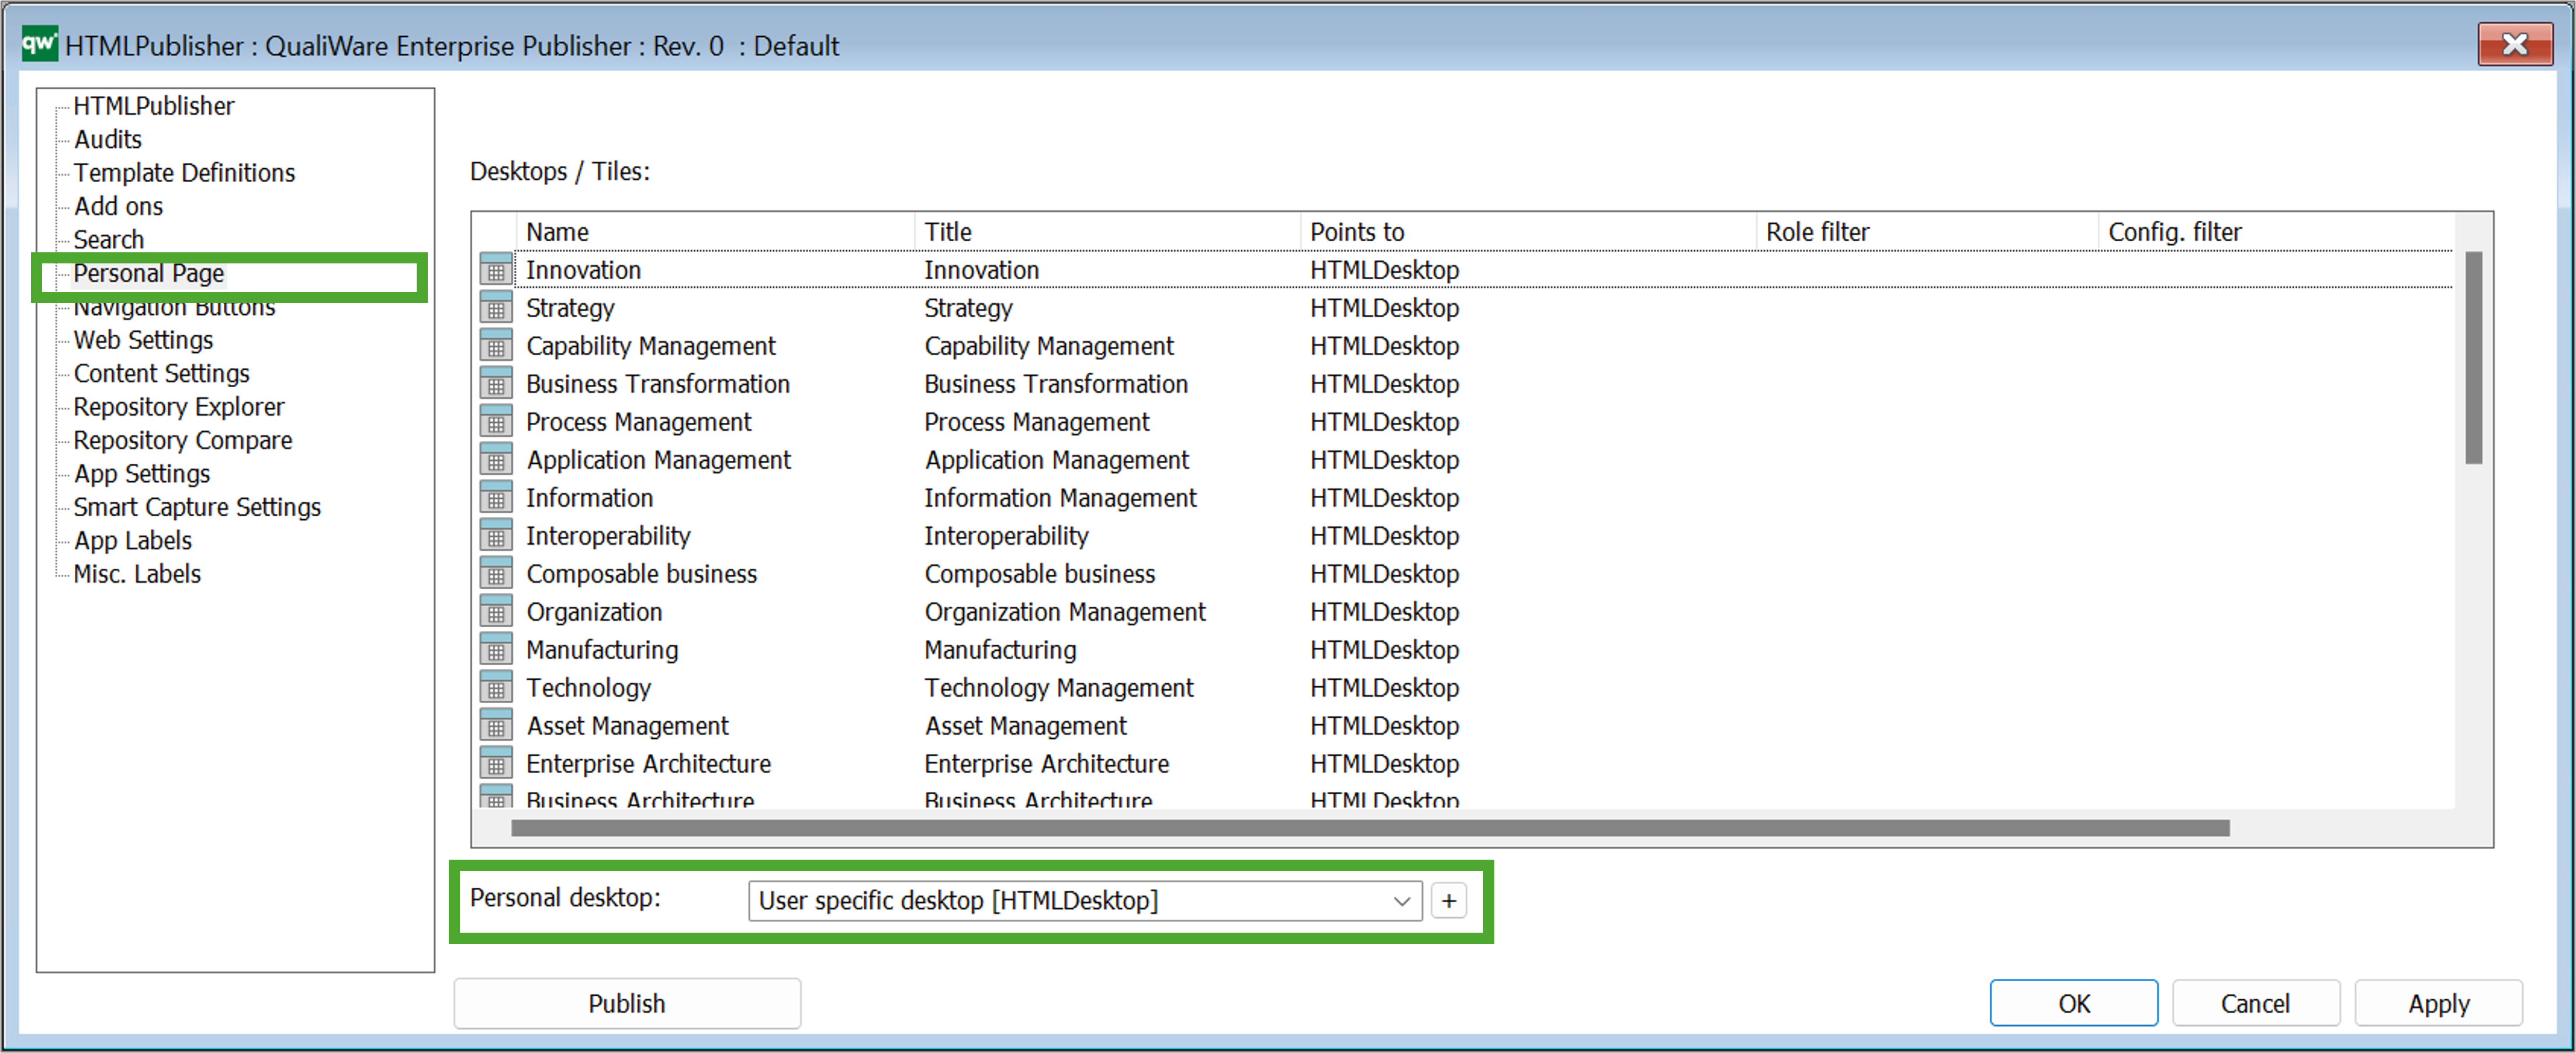Screen dimensions: 2576x1053
Task: Select Misc. Labels
Action: click(137, 575)
